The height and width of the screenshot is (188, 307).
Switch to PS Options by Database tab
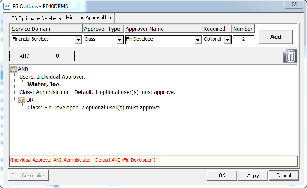coord(36,18)
